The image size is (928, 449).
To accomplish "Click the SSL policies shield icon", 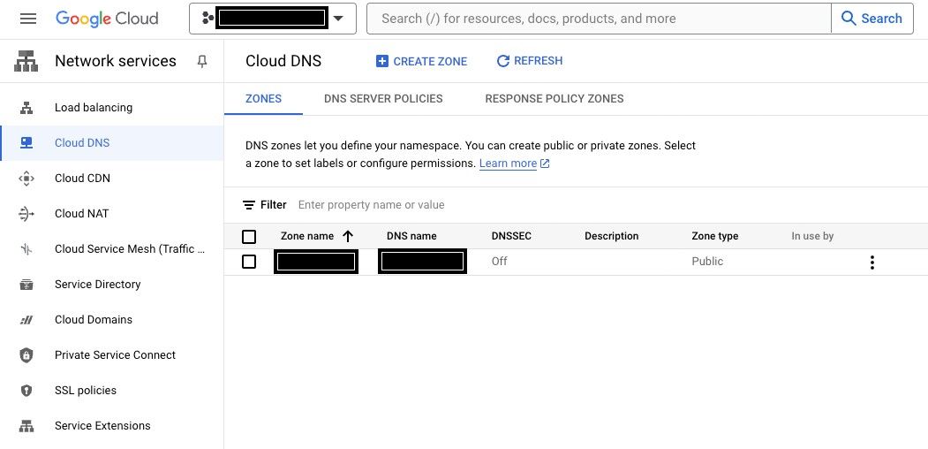I will [26, 391].
